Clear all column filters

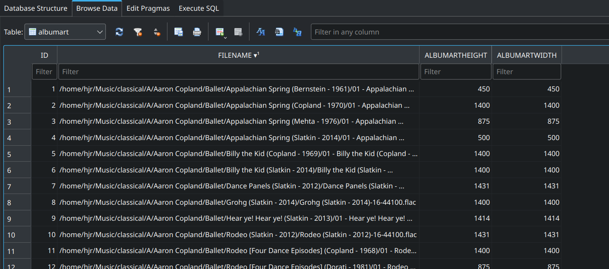[138, 31]
